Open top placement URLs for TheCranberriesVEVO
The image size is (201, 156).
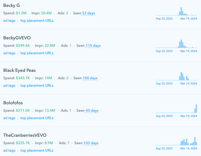pyautogui.click(x=37, y=150)
